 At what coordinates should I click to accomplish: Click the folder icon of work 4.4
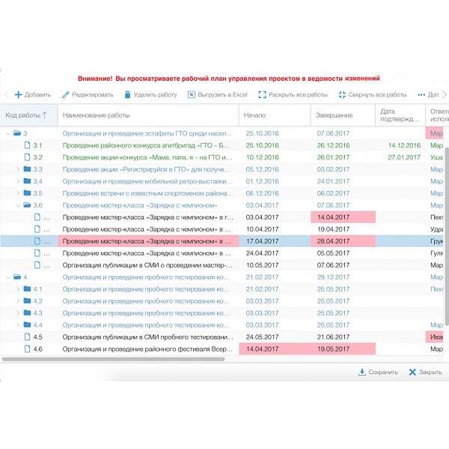click(27, 325)
